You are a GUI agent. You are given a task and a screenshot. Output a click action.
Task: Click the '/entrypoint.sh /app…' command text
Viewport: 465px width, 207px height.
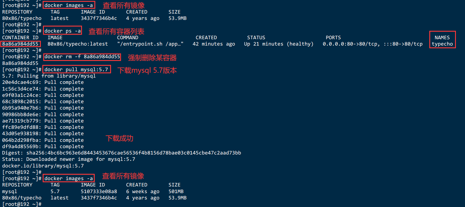[150, 44]
